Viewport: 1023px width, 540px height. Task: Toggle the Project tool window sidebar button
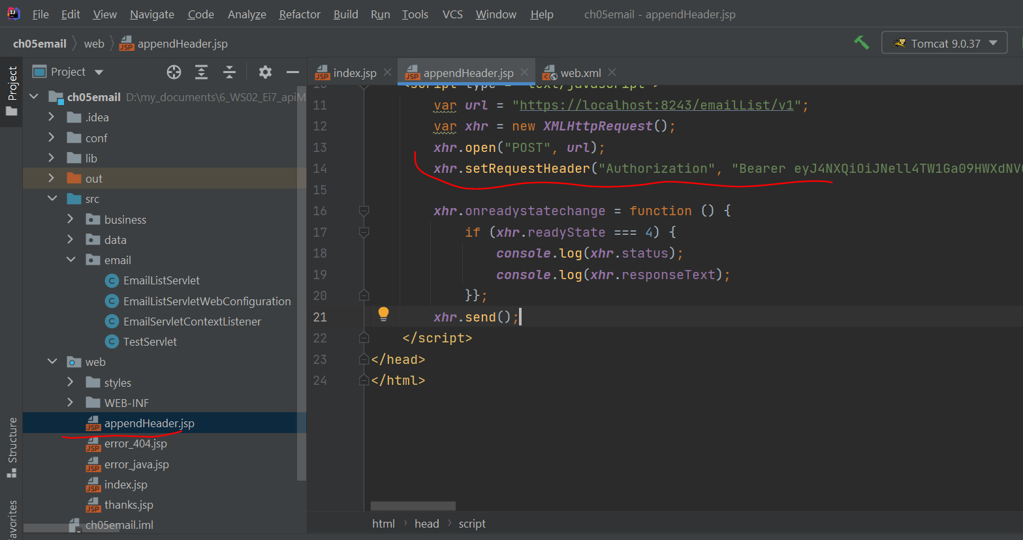click(11, 91)
